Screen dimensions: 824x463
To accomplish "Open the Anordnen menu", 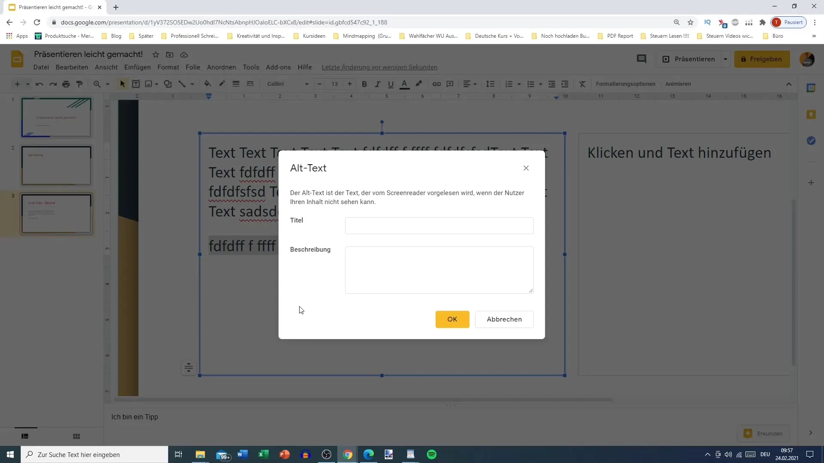I will pyautogui.click(x=221, y=67).
